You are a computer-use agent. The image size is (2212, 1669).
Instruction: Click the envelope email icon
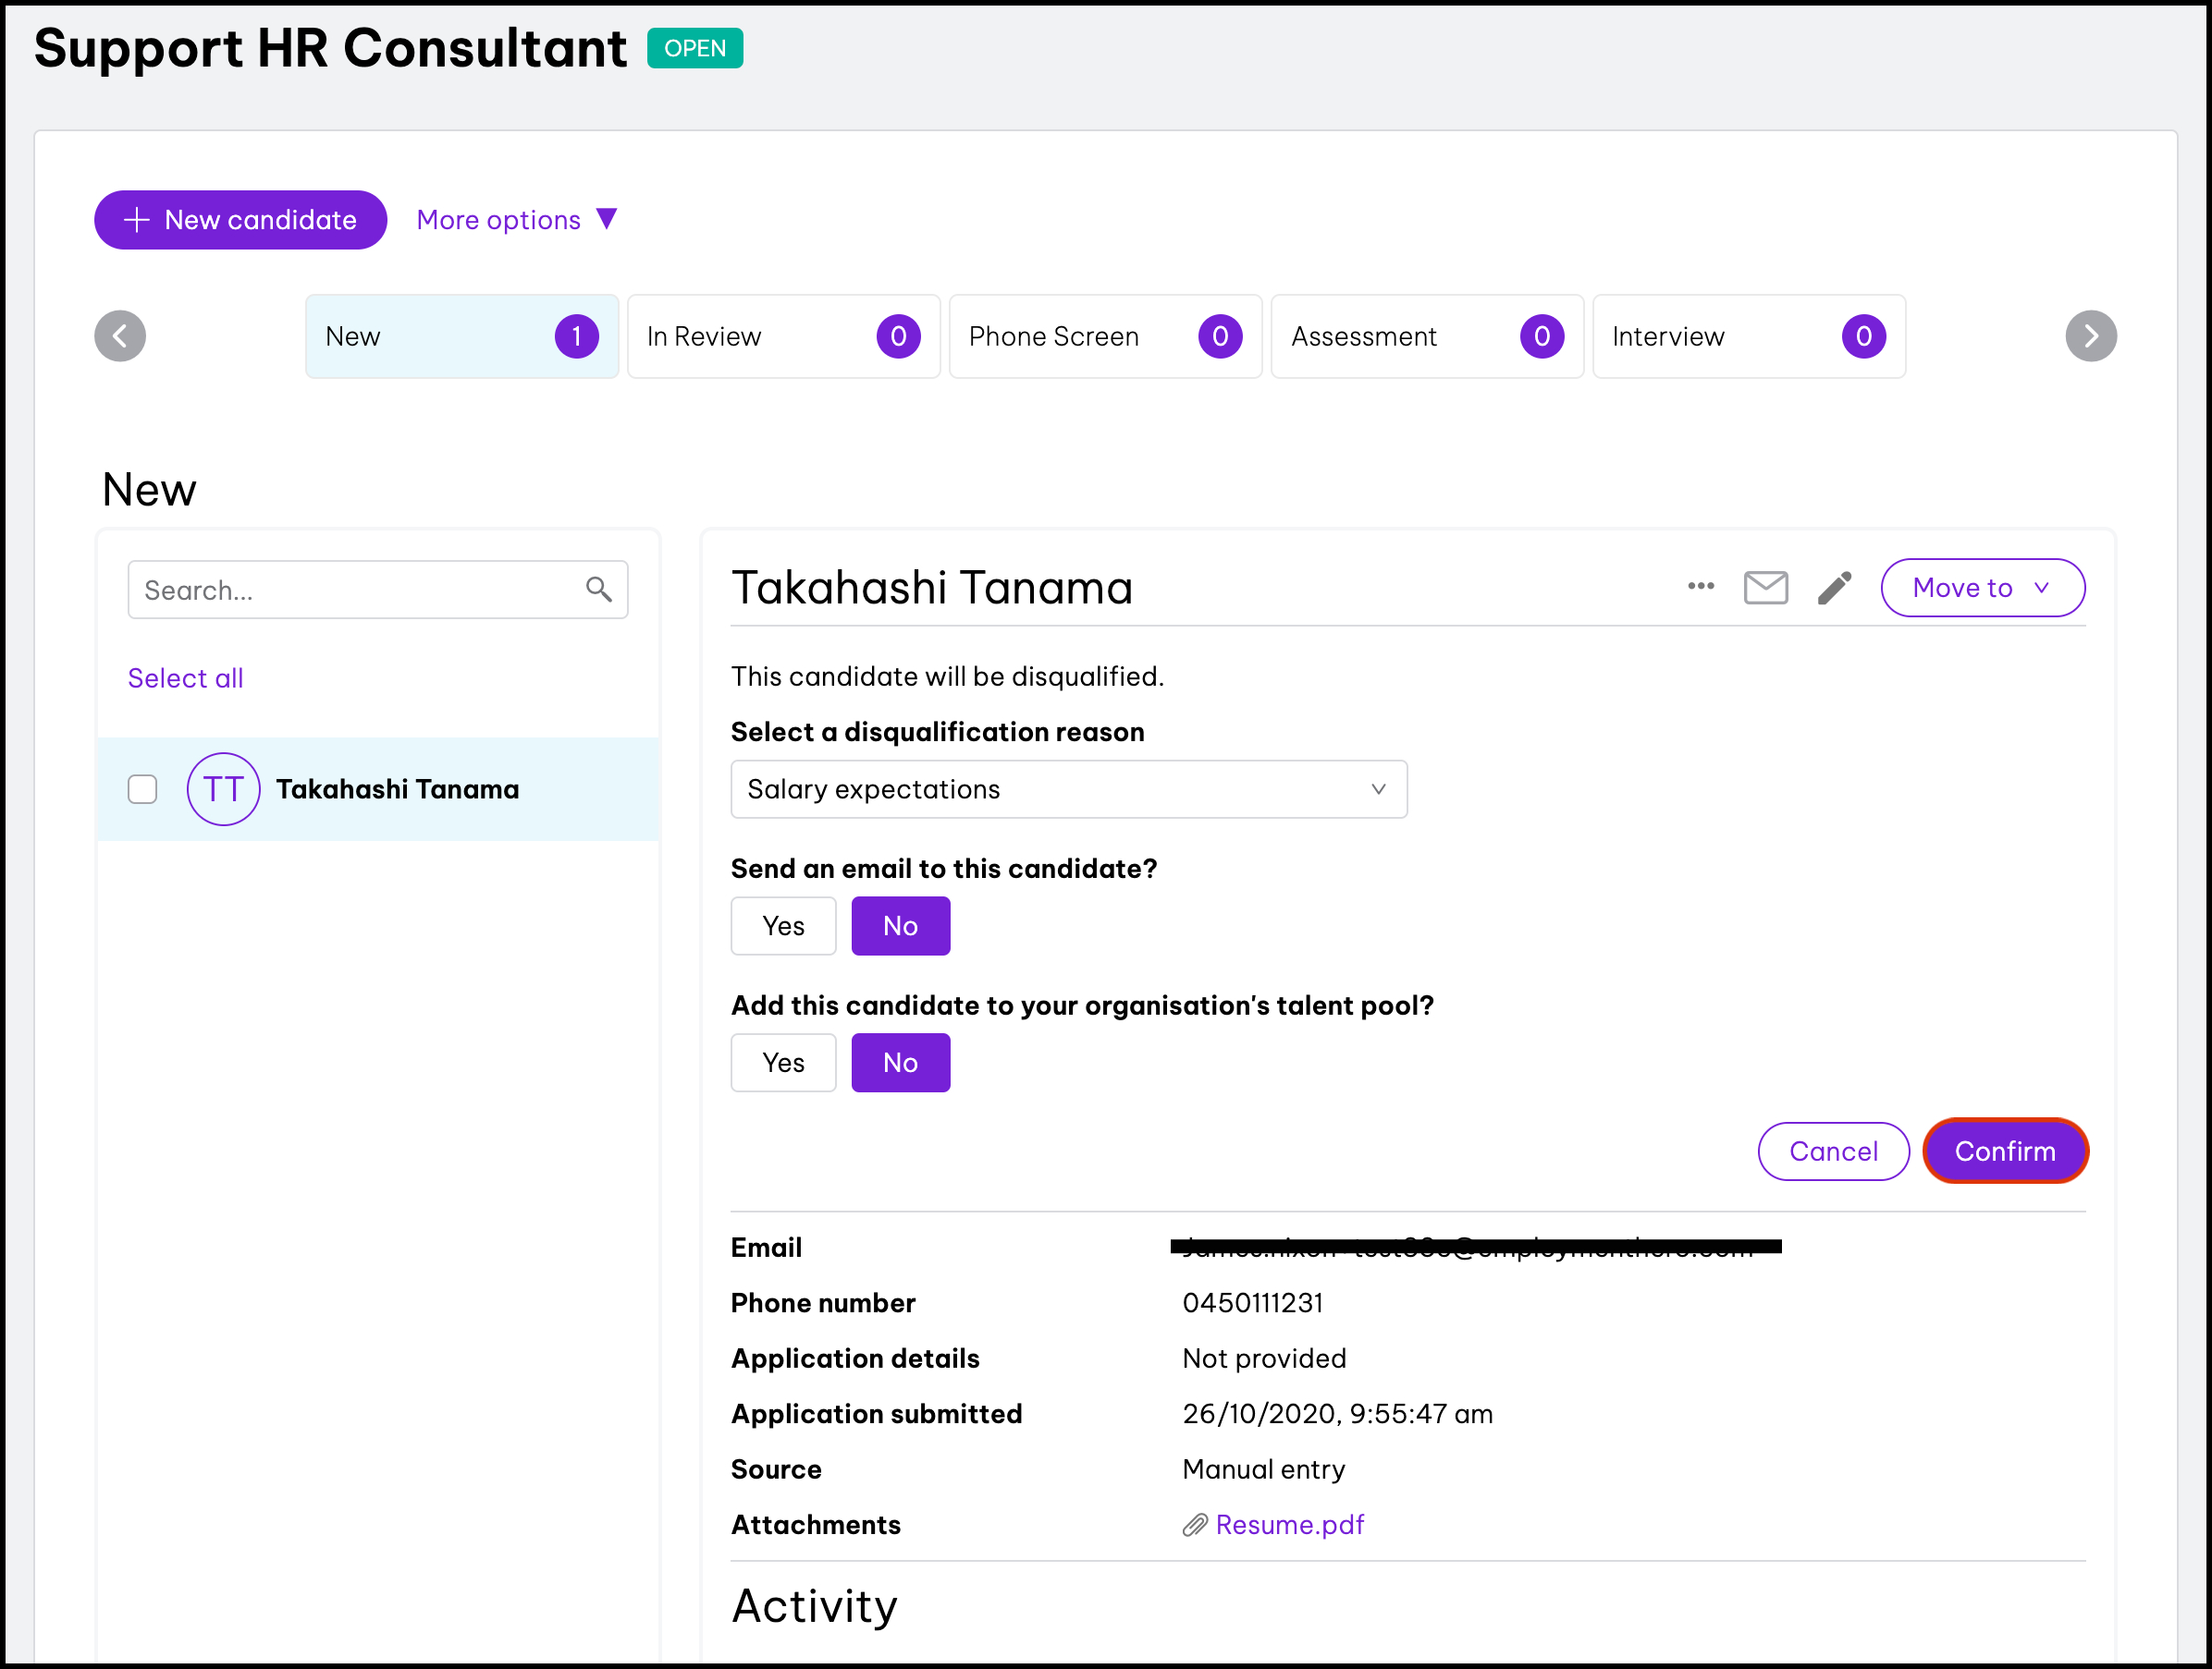1765,588
